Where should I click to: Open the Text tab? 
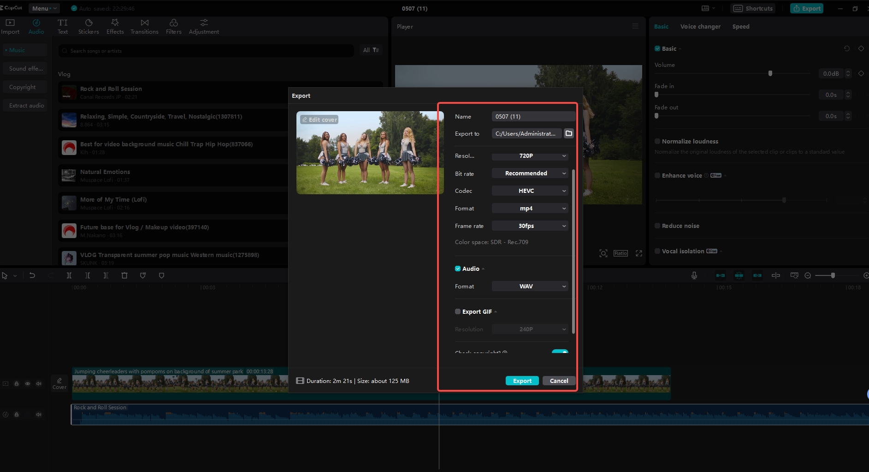coord(63,27)
